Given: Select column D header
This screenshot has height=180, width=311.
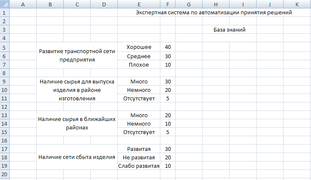Looking at the screenshot, I should [104, 4].
